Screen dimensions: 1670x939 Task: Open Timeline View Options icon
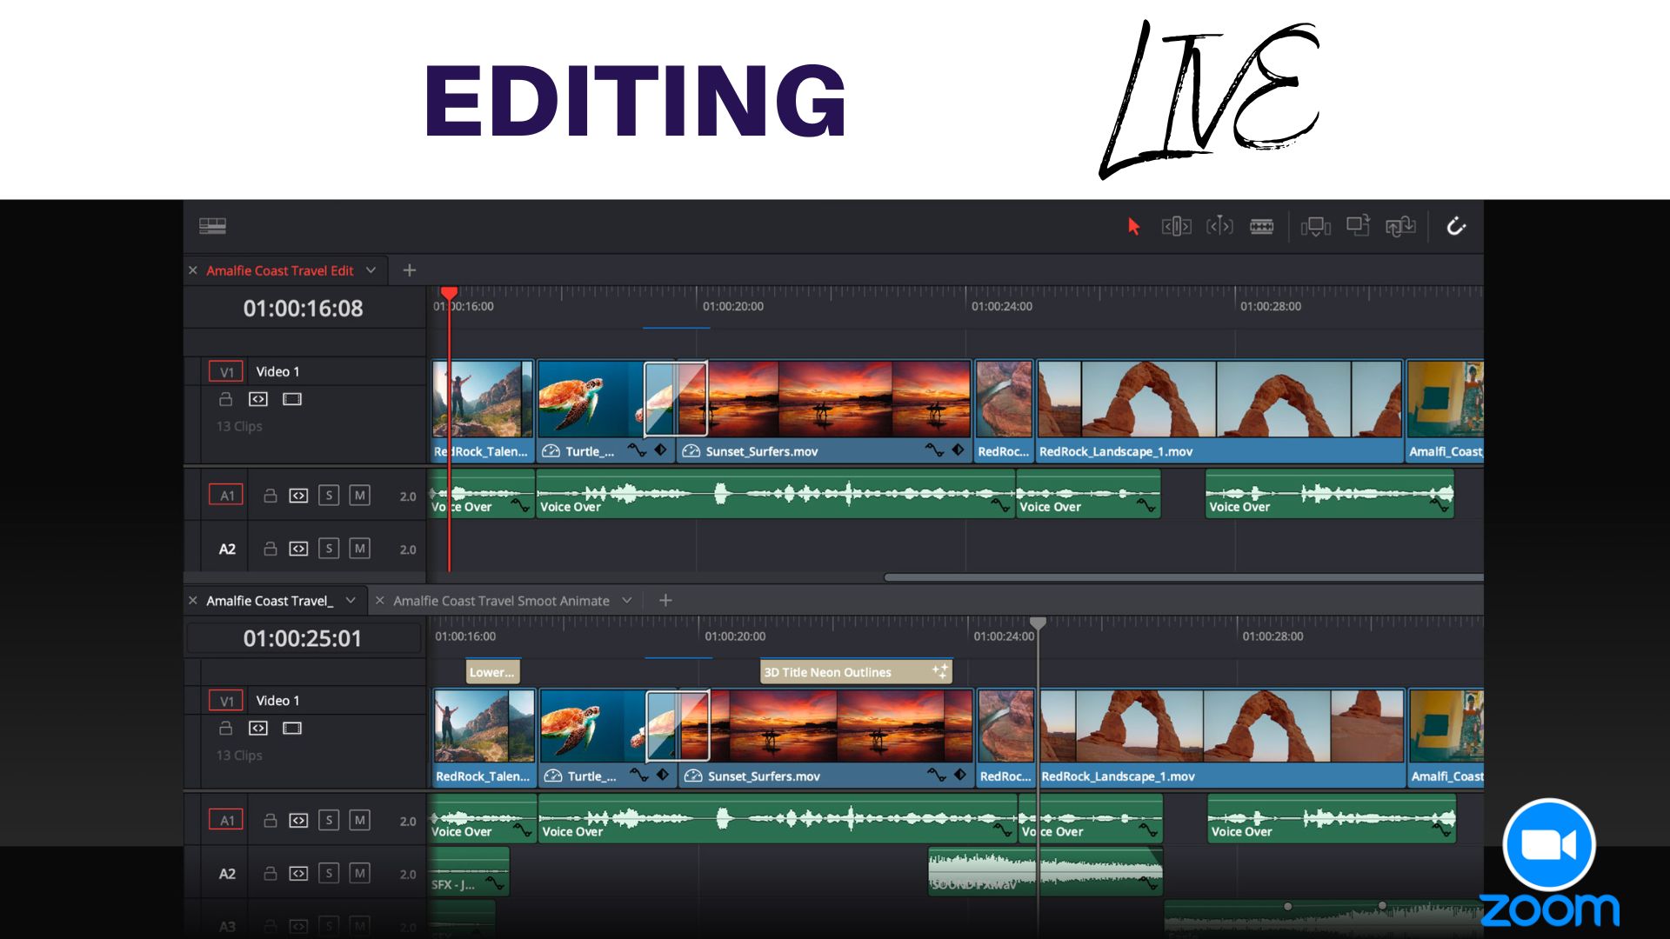point(212,226)
